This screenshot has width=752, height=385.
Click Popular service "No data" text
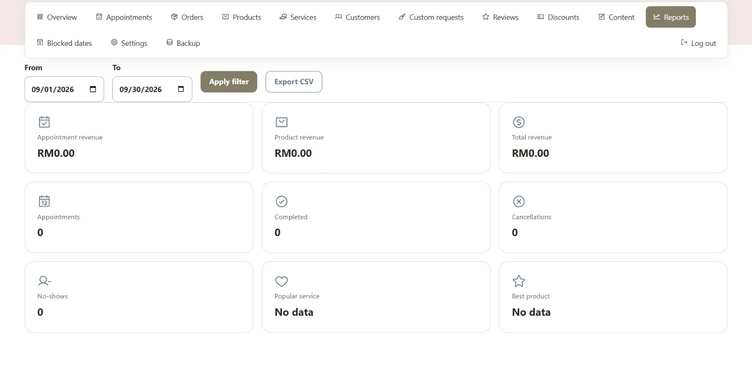click(294, 312)
